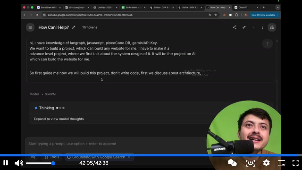The image size is (302, 170).
Task: Switch to the Untitled-2025 browser tab
Action: click(105, 8)
